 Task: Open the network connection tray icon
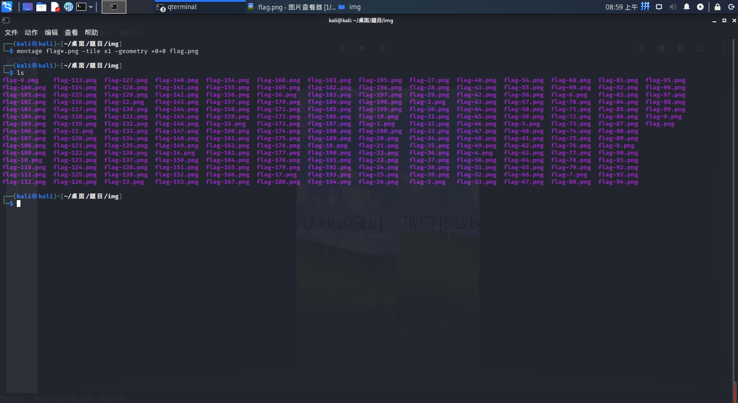click(x=659, y=7)
